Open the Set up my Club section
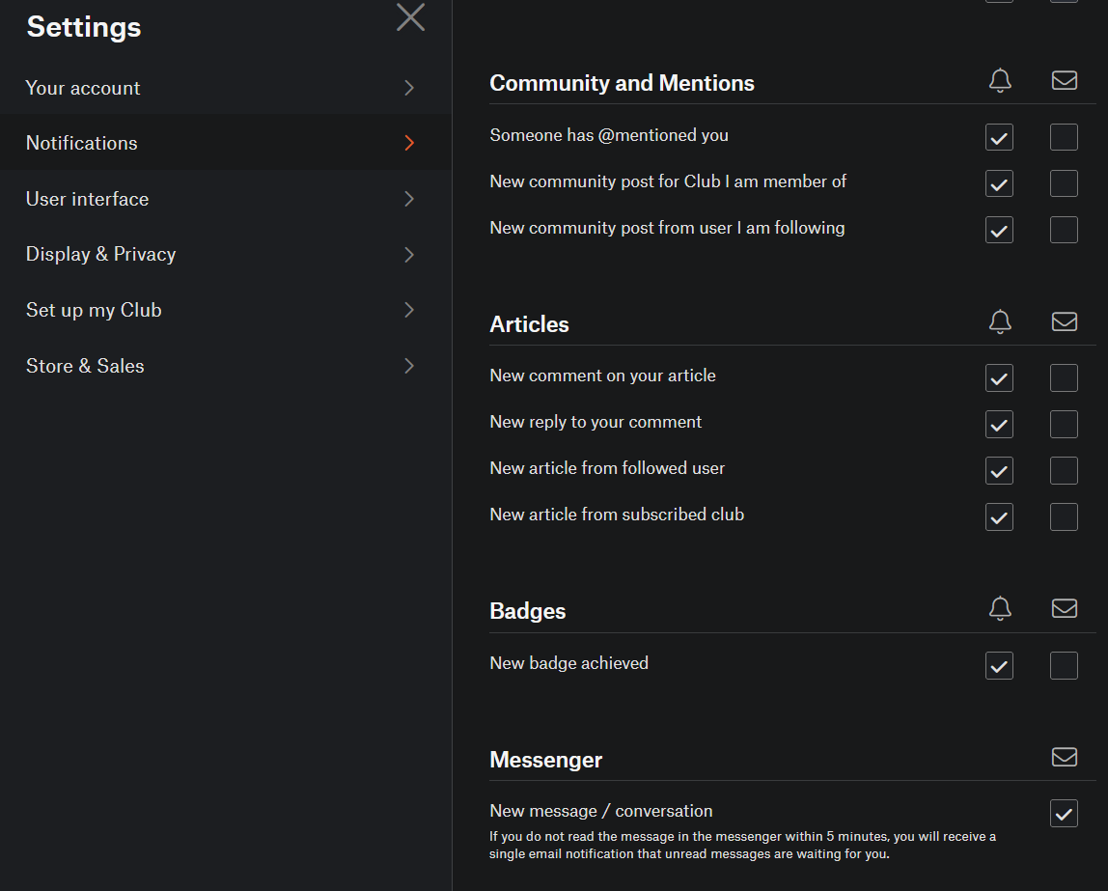The height and width of the screenshot is (891, 1108). (94, 310)
